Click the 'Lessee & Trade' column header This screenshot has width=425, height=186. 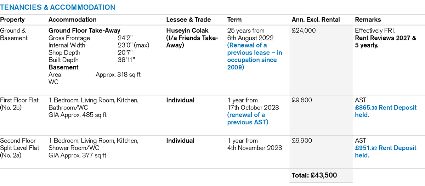click(x=188, y=20)
